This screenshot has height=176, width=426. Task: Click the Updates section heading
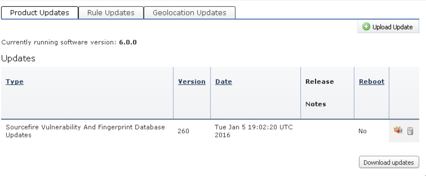[18, 59]
